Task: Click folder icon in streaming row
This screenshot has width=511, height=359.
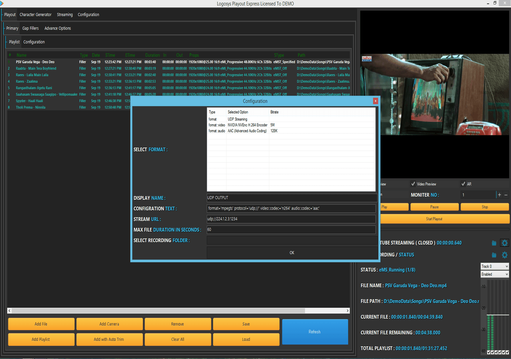Action: [x=494, y=243]
